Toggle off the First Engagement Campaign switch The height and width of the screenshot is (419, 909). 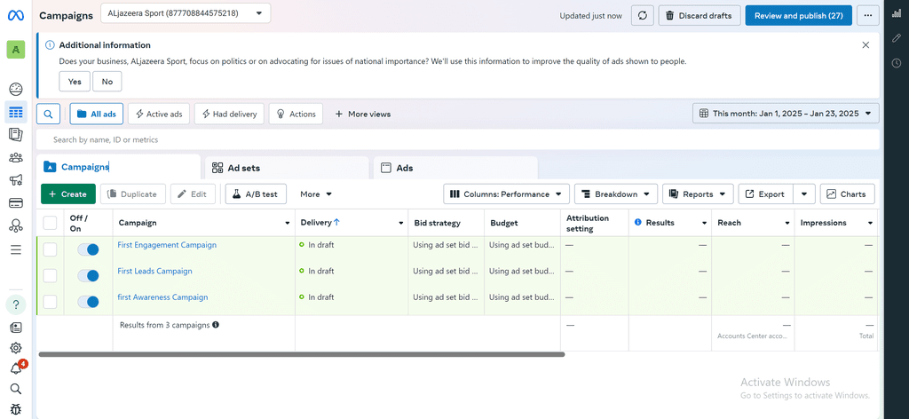[x=88, y=249]
